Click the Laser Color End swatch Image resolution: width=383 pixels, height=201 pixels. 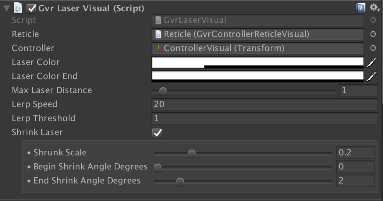pyautogui.click(x=257, y=76)
